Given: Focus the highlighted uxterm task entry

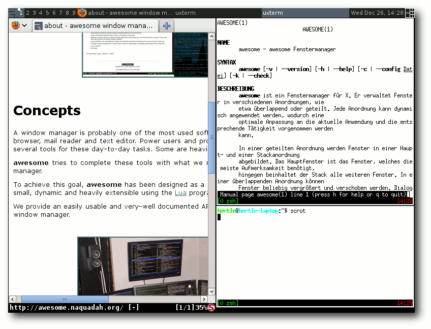Looking at the screenshot, I should pos(305,13).
